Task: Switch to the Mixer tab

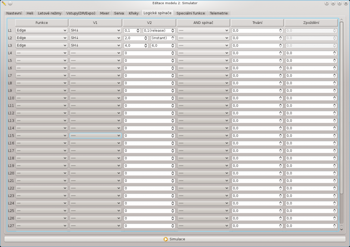Action: pyautogui.click(x=105, y=13)
